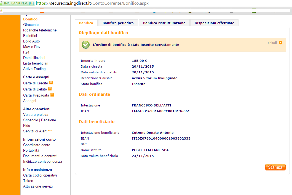Open the Bonifico periodico tab
The width and height of the screenshot is (292, 195).
pyautogui.click(x=118, y=23)
